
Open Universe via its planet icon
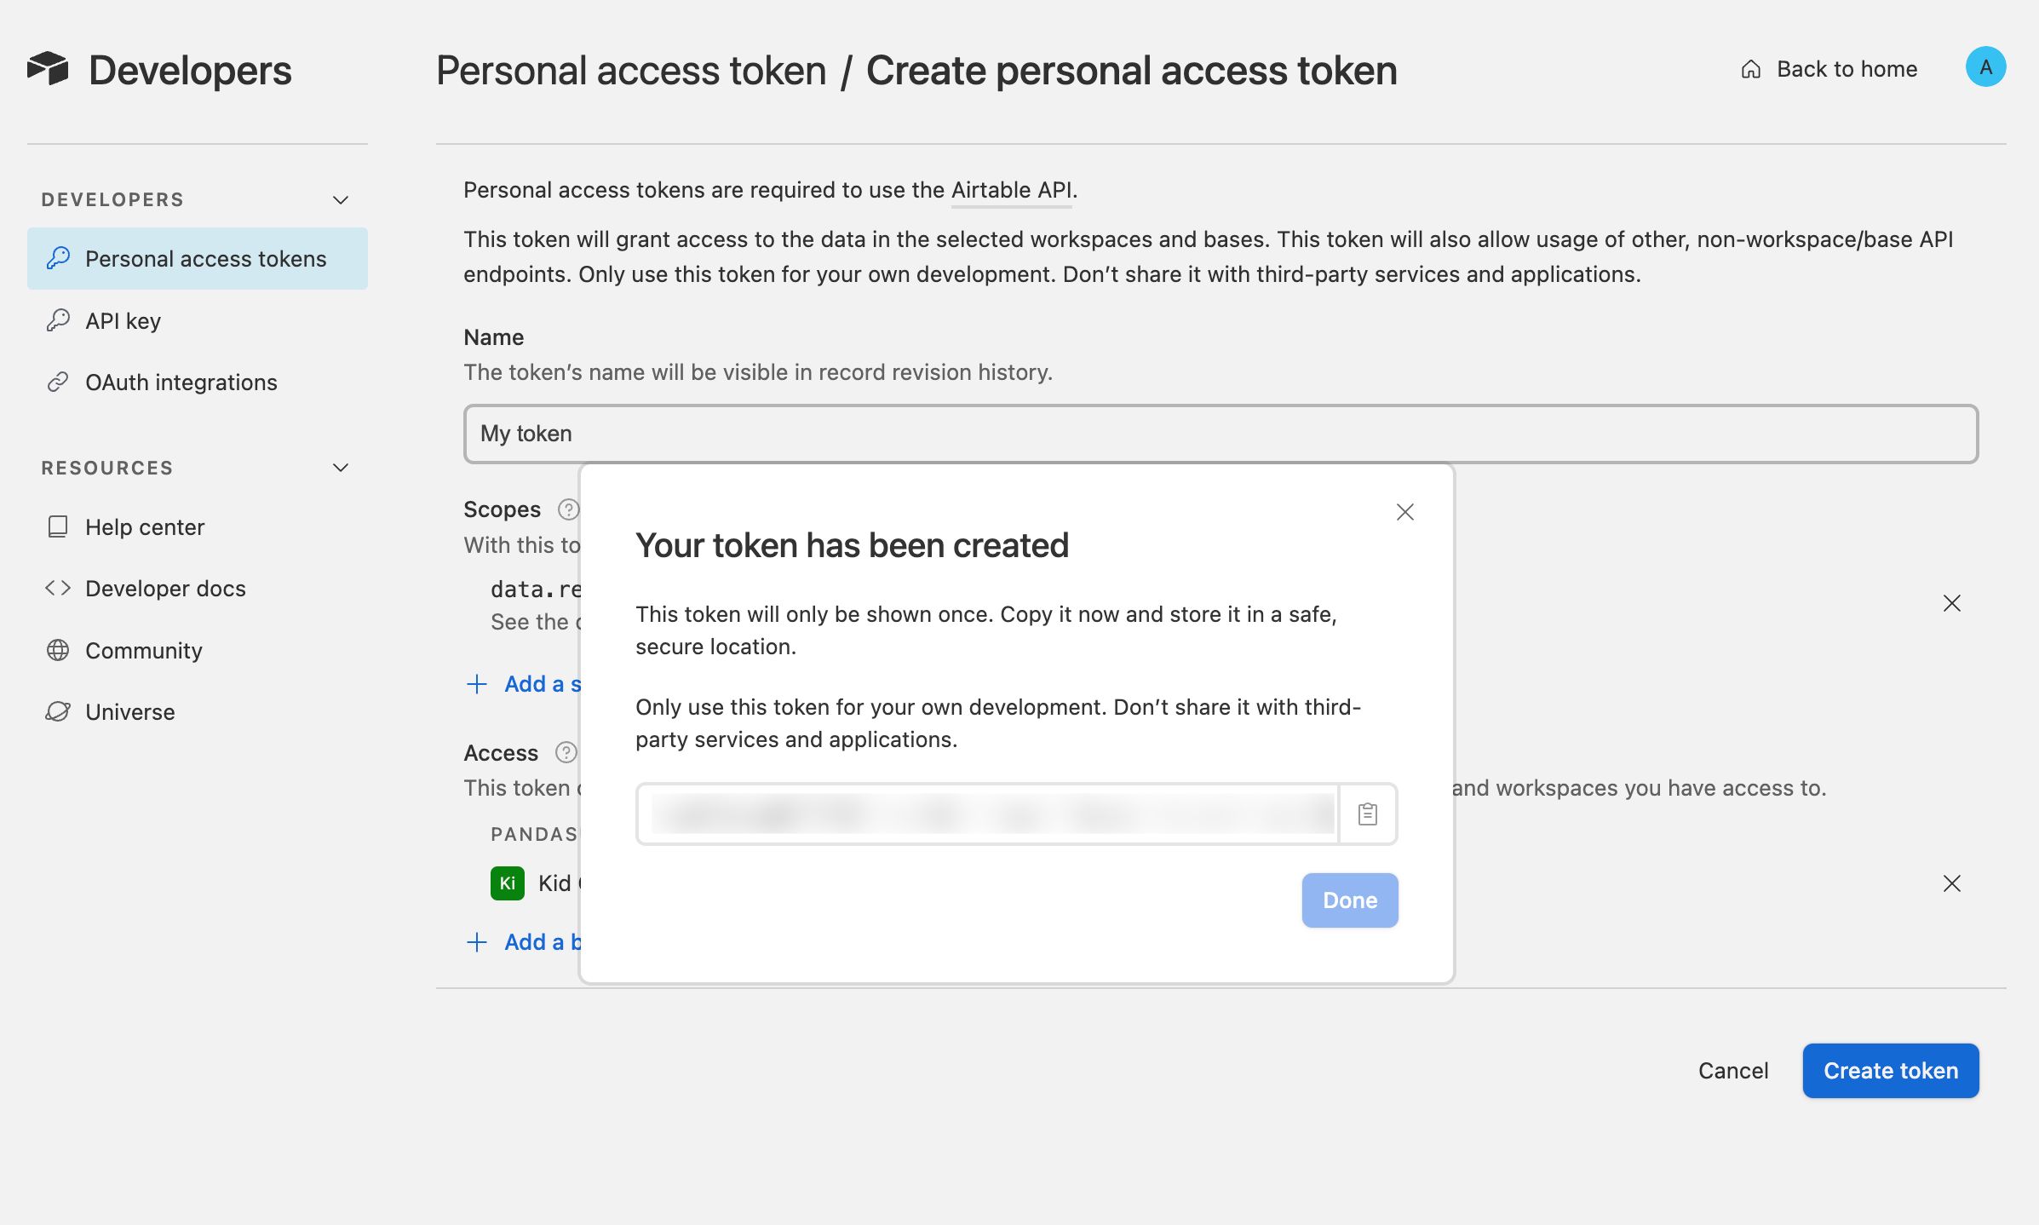(58, 711)
